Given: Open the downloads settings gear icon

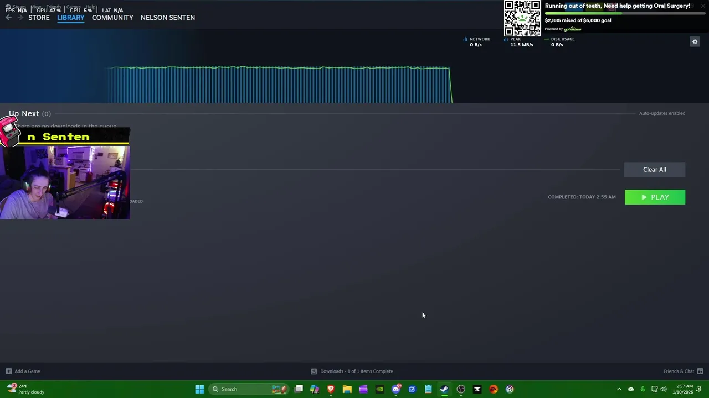Looking at the screenshot, I should pos(695,41).
